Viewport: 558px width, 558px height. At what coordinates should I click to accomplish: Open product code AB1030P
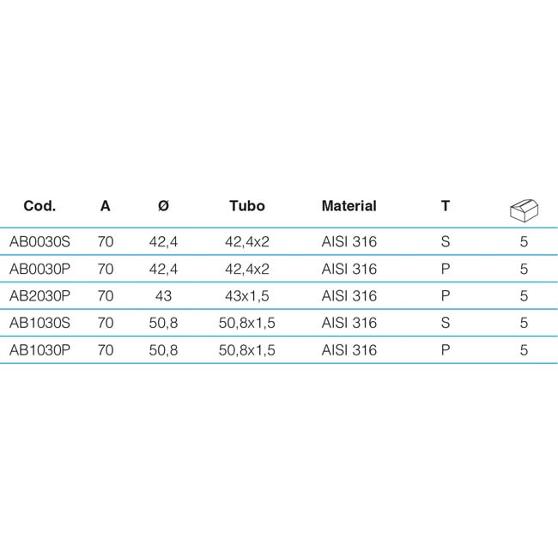[39, 350]
